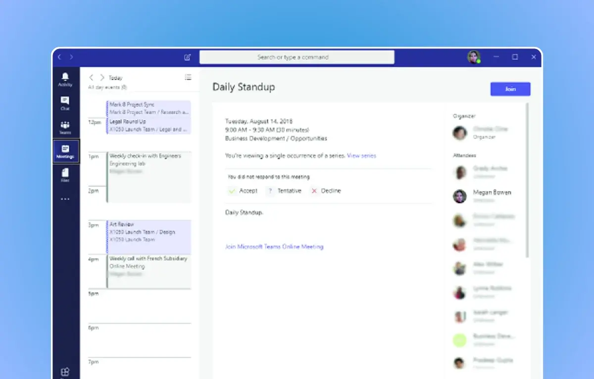Open the Art Review event

point(148,237)
